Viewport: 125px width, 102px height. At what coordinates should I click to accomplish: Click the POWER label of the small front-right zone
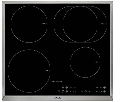(98, 62)
